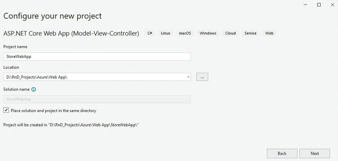Screen dimensions: 338x161
Task: Click the Project name input field
Action: coord(97,57)
